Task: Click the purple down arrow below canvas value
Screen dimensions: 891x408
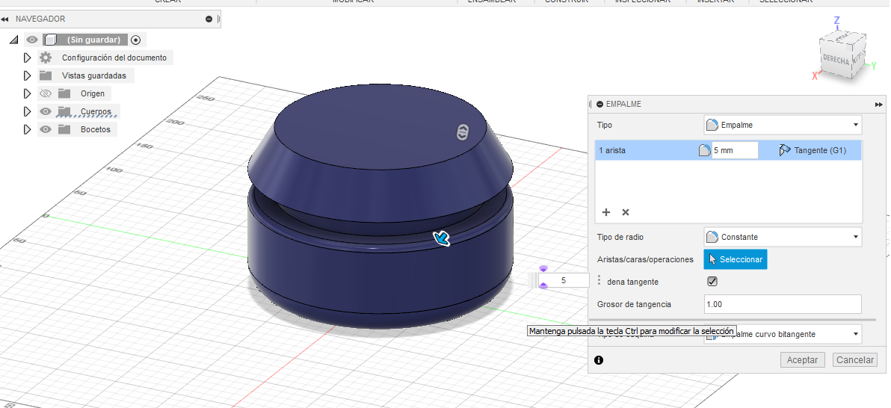Action: click(x=543, y=286)
